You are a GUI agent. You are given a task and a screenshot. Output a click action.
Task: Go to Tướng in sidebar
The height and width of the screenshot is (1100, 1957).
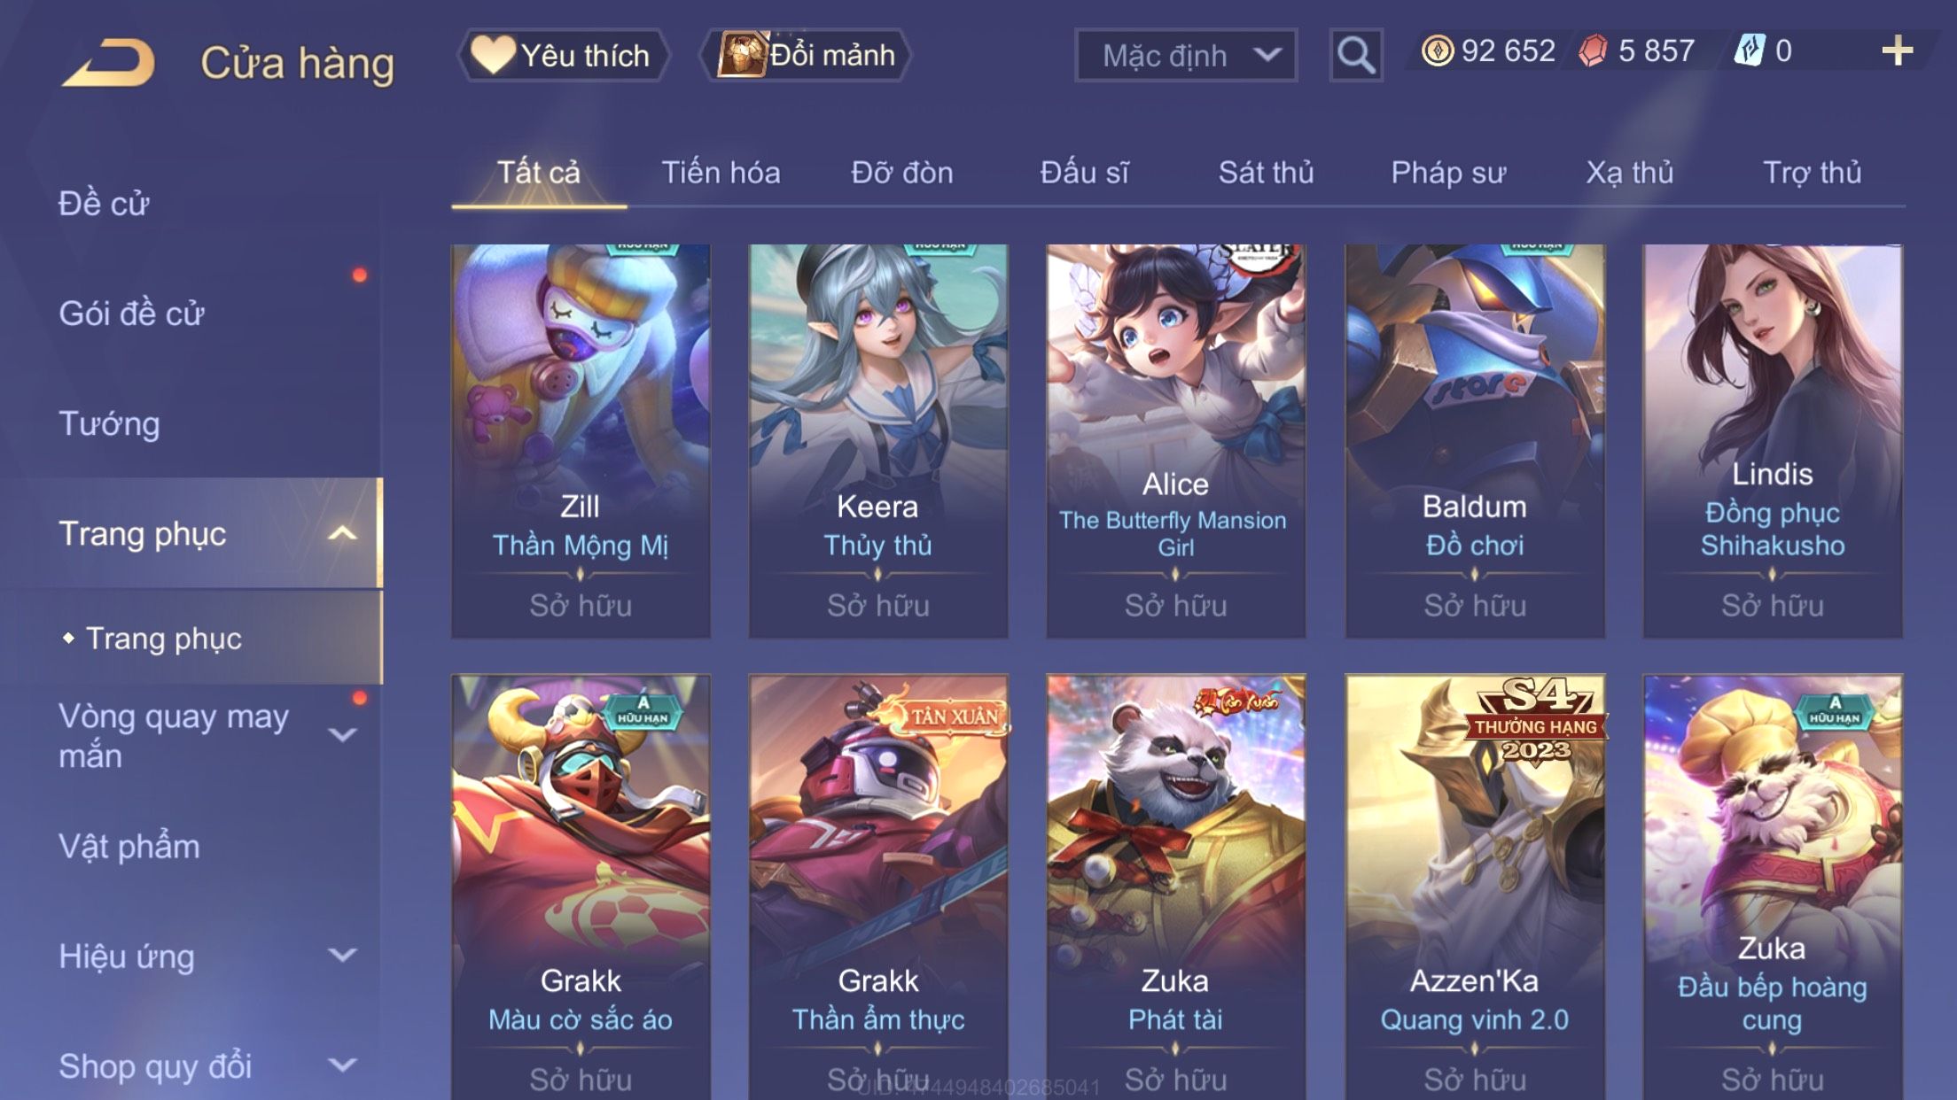click(109, 423)
